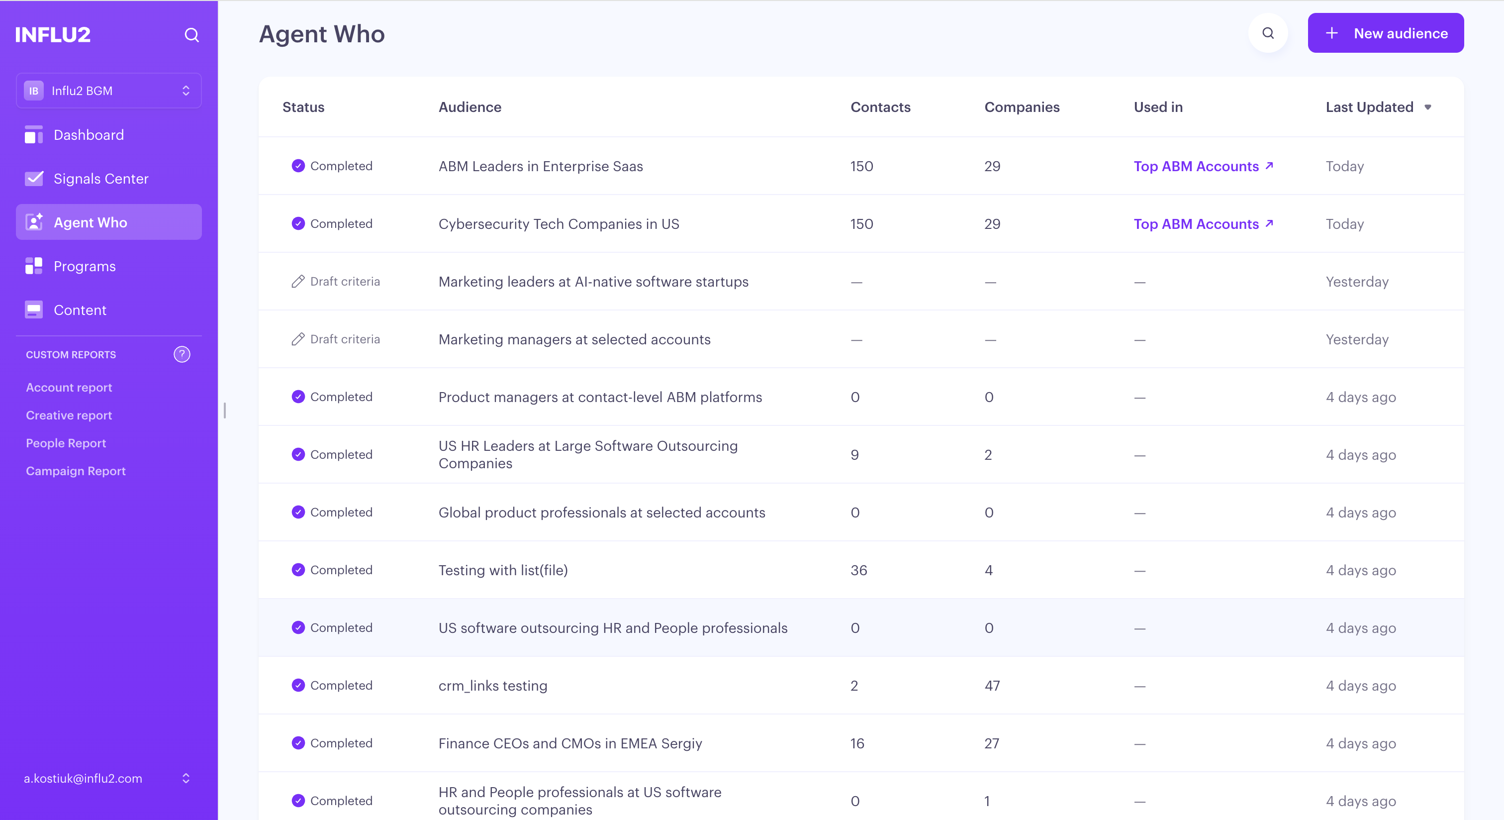Click the sidebar search magnifier icon
This screenshot has width=1504, height=820.
191,35
